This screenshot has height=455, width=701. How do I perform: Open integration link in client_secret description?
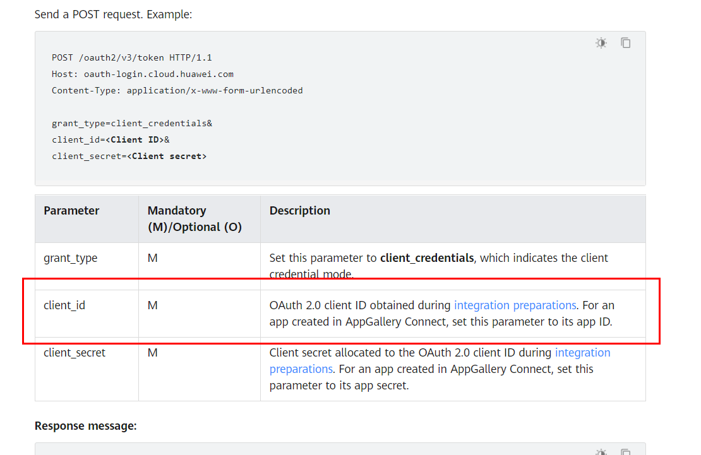click(x=582, y=353)
